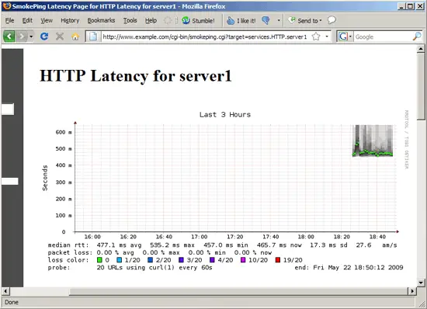Click the search magnifier icon

417,36
